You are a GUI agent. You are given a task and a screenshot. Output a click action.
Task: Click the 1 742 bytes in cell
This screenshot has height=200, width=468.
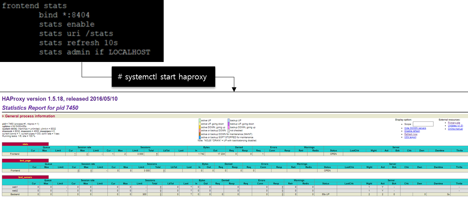(x=196, y=154)
